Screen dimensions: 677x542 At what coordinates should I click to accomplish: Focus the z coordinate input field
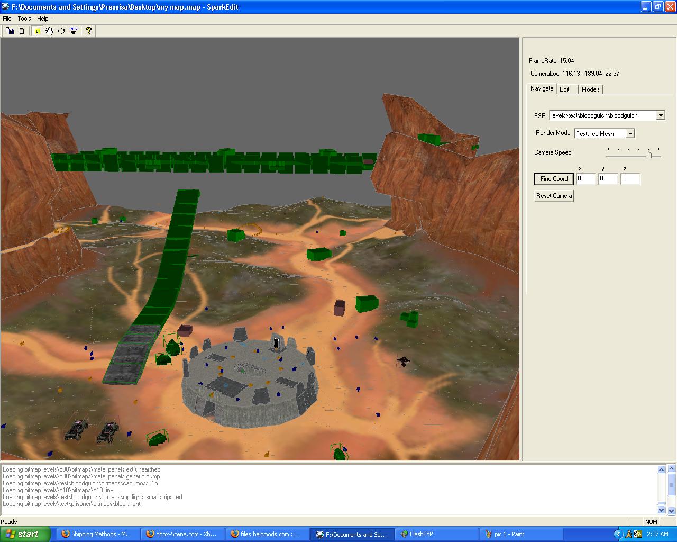(x=630, y=179)
